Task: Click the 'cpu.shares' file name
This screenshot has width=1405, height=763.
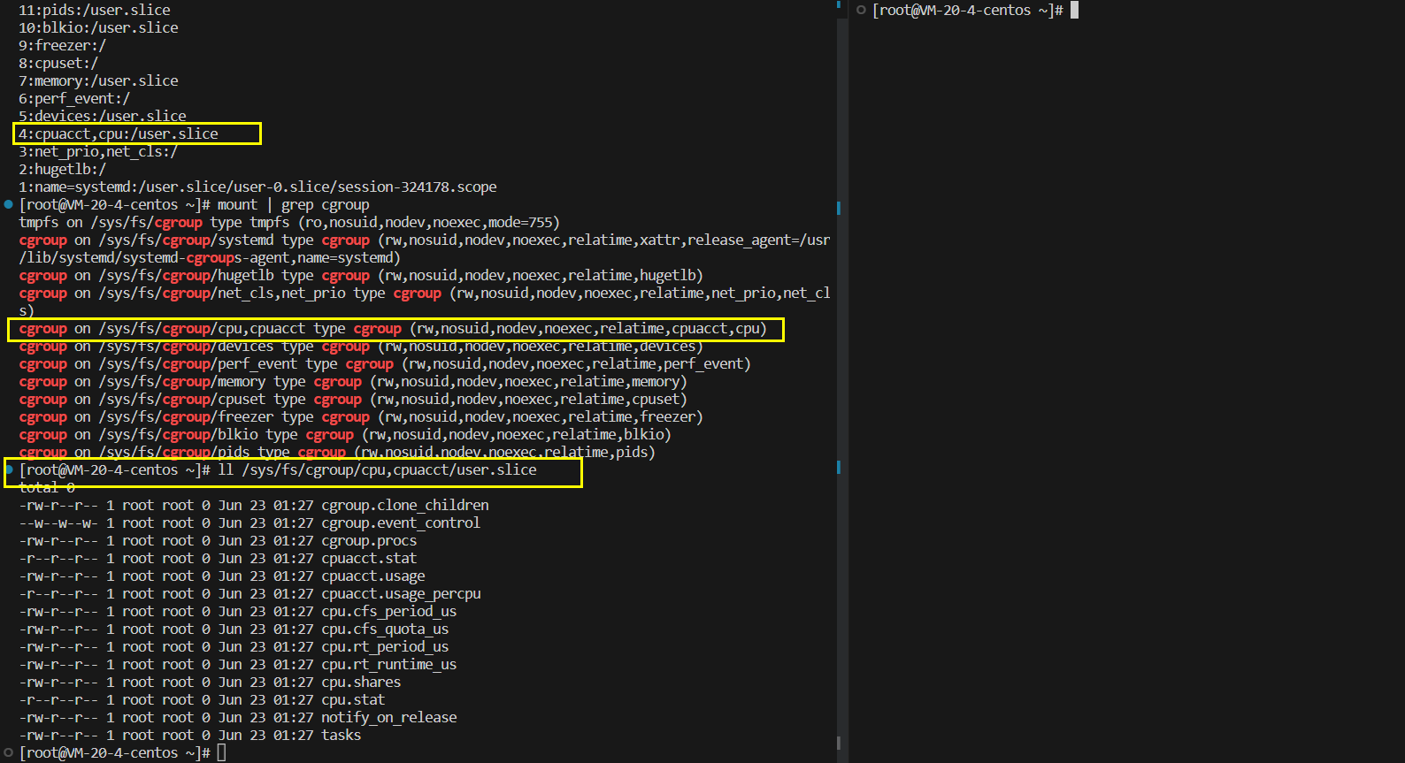Action: 361,682
